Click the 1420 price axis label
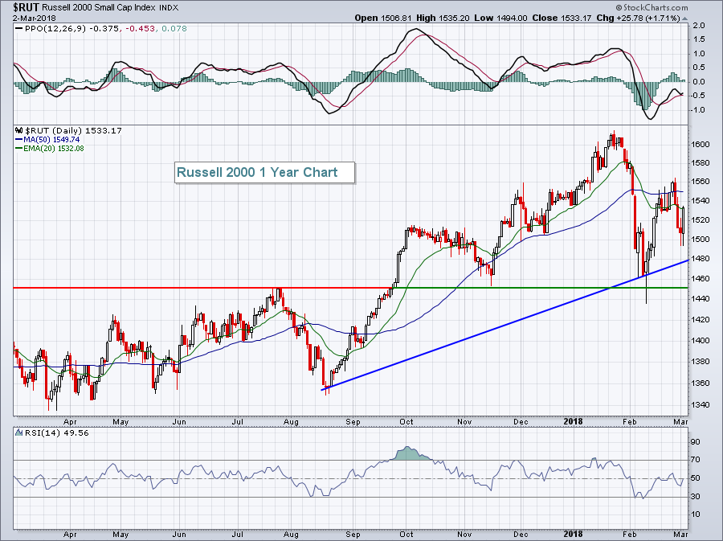The height and width of the screenshot is (541, 723). coord(701,319)
